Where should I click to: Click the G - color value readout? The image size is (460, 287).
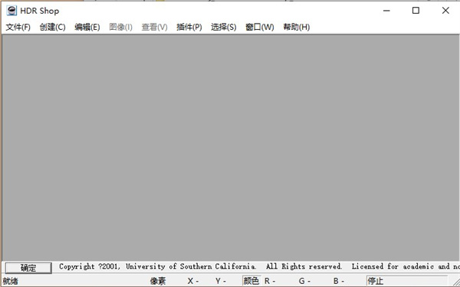point(304,281)
